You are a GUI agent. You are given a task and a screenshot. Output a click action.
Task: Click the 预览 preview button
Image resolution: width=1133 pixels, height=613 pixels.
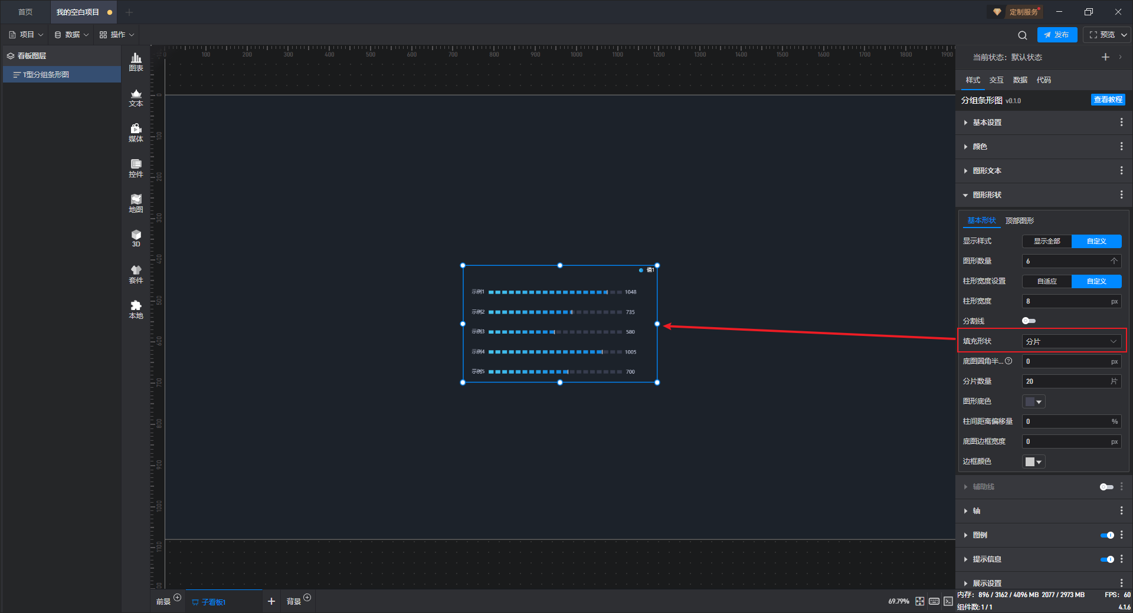click(1102, 35)
